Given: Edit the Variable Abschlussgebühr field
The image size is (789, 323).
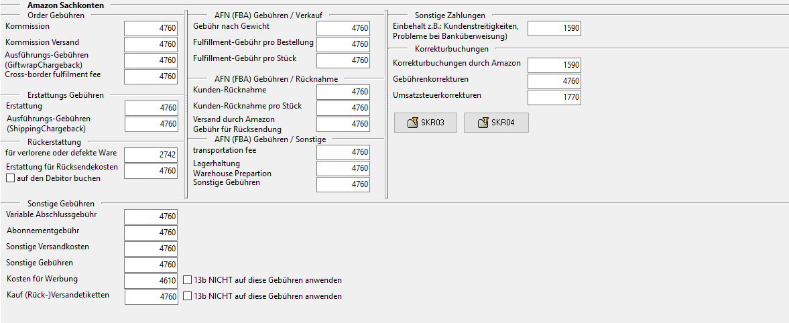Looking at the screenshot, I should coord(151,216).
